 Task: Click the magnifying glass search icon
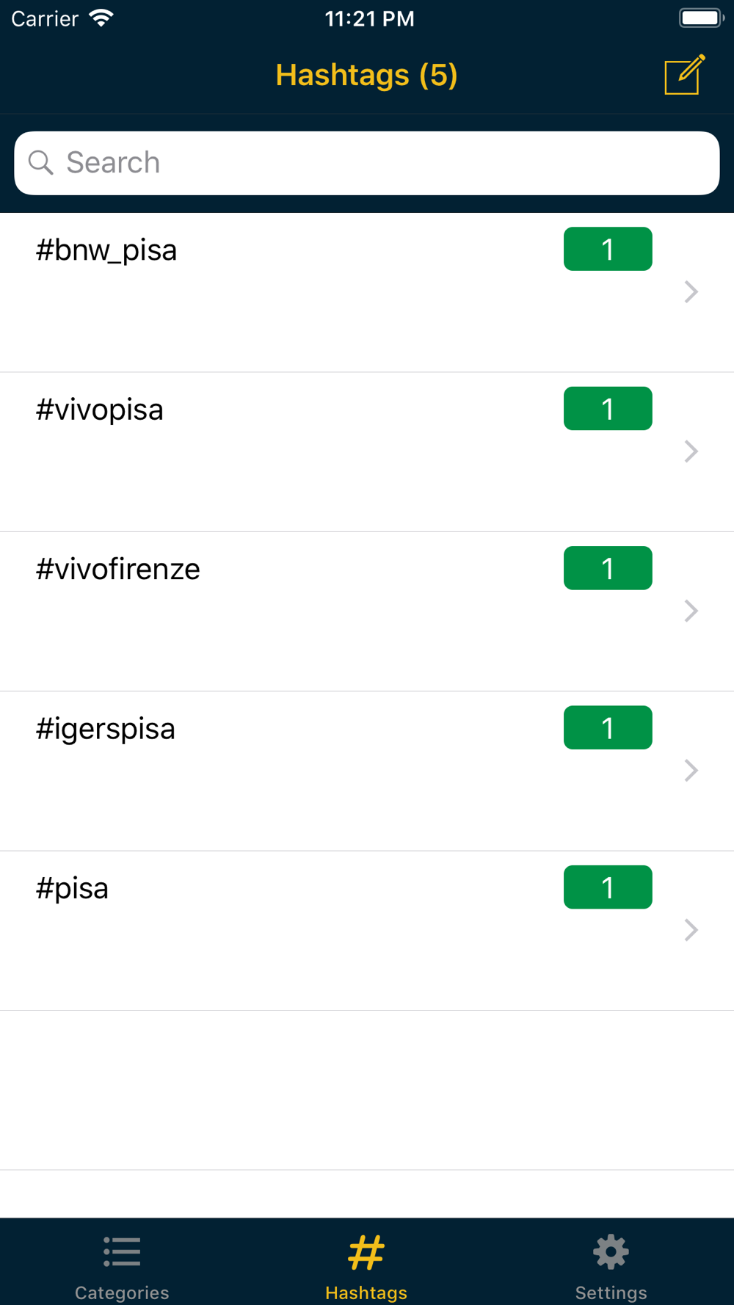click(41, 162)
